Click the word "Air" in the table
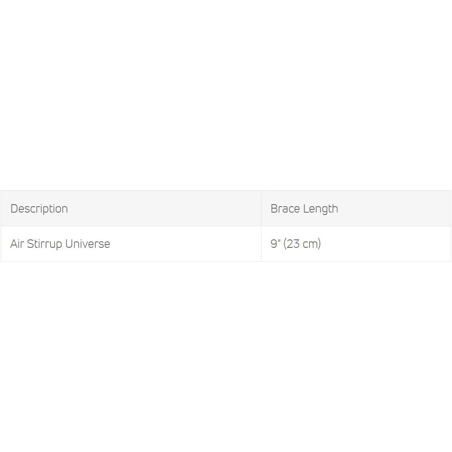Viewport: 452px width, 452px height. 17,244
